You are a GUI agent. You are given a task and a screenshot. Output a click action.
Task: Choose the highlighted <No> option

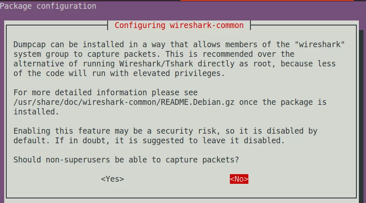(x=239, y=179)
